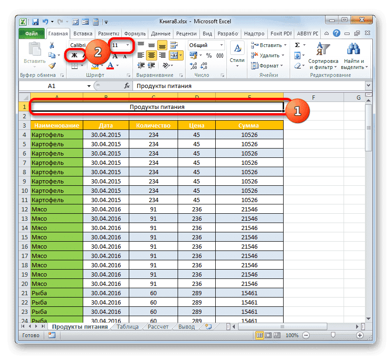Click Save on the Quick Access Toolbar
This screenshot has height=359, width=391.
(x=35, y=21)
